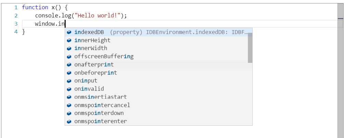Click the cube icon next to oninput
This screenshot has height=138, width=346.
pyautogui.click(x=69, y=81)
